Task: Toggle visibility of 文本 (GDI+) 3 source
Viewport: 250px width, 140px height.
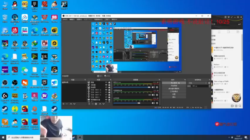Action: click(106, 92)
